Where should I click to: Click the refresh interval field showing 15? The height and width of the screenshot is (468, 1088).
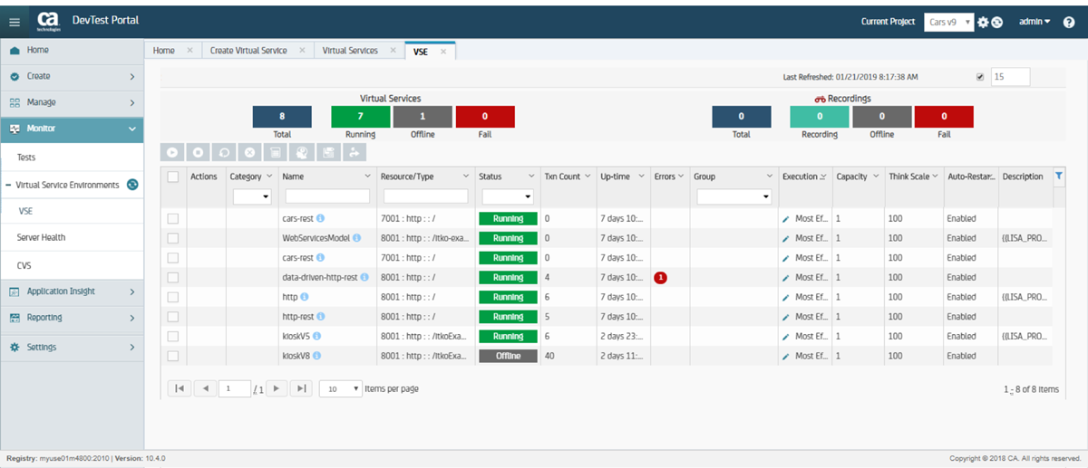1010,77
